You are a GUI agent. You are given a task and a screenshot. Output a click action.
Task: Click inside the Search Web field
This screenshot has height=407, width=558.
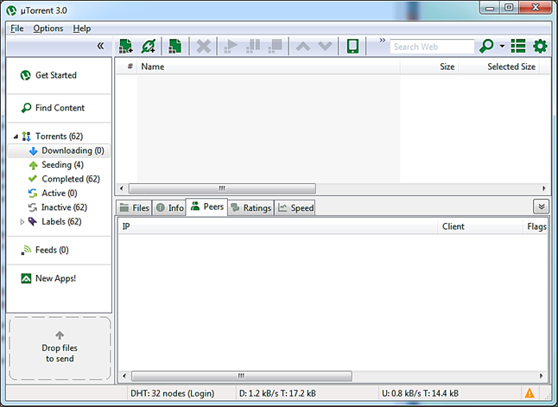(432, 47)
